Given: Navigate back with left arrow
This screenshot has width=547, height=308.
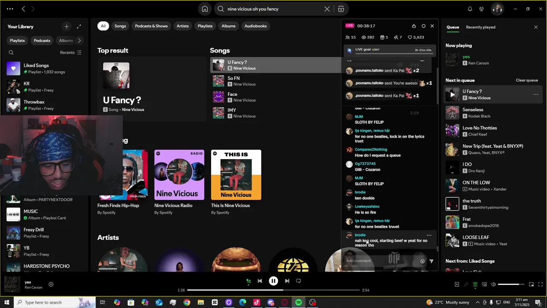Looking at the screenshot, I should coord(24,9).
